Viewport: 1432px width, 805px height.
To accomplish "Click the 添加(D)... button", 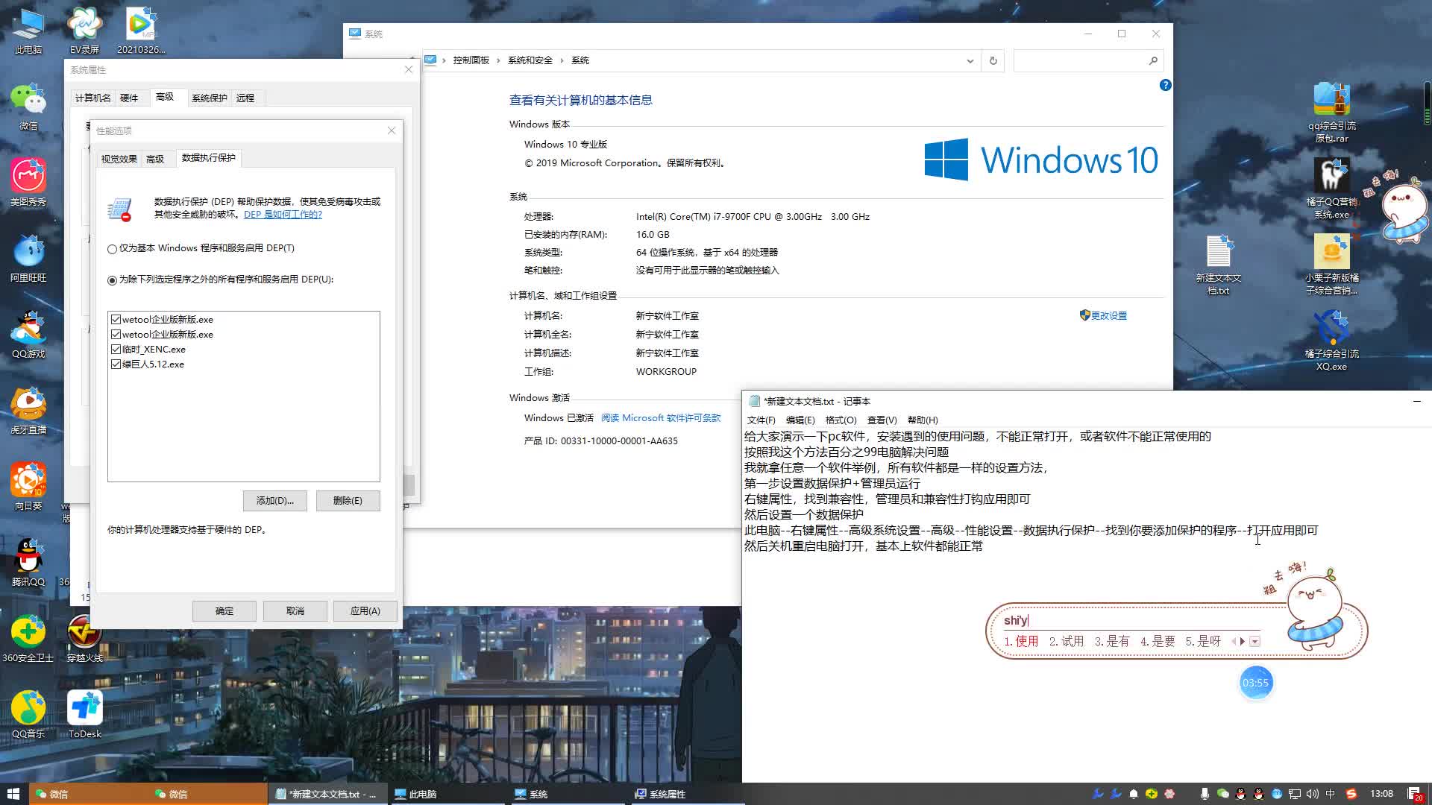I will [274, 501].
